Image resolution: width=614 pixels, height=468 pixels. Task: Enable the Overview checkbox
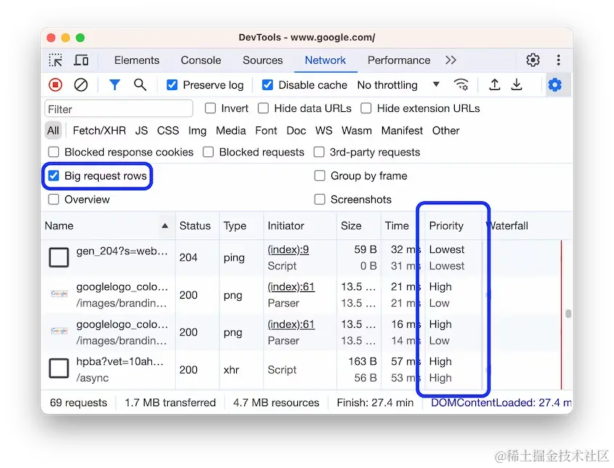54,199
